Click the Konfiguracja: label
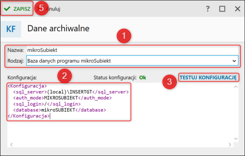This screenshot has height=156, width=245. (22, 78)
